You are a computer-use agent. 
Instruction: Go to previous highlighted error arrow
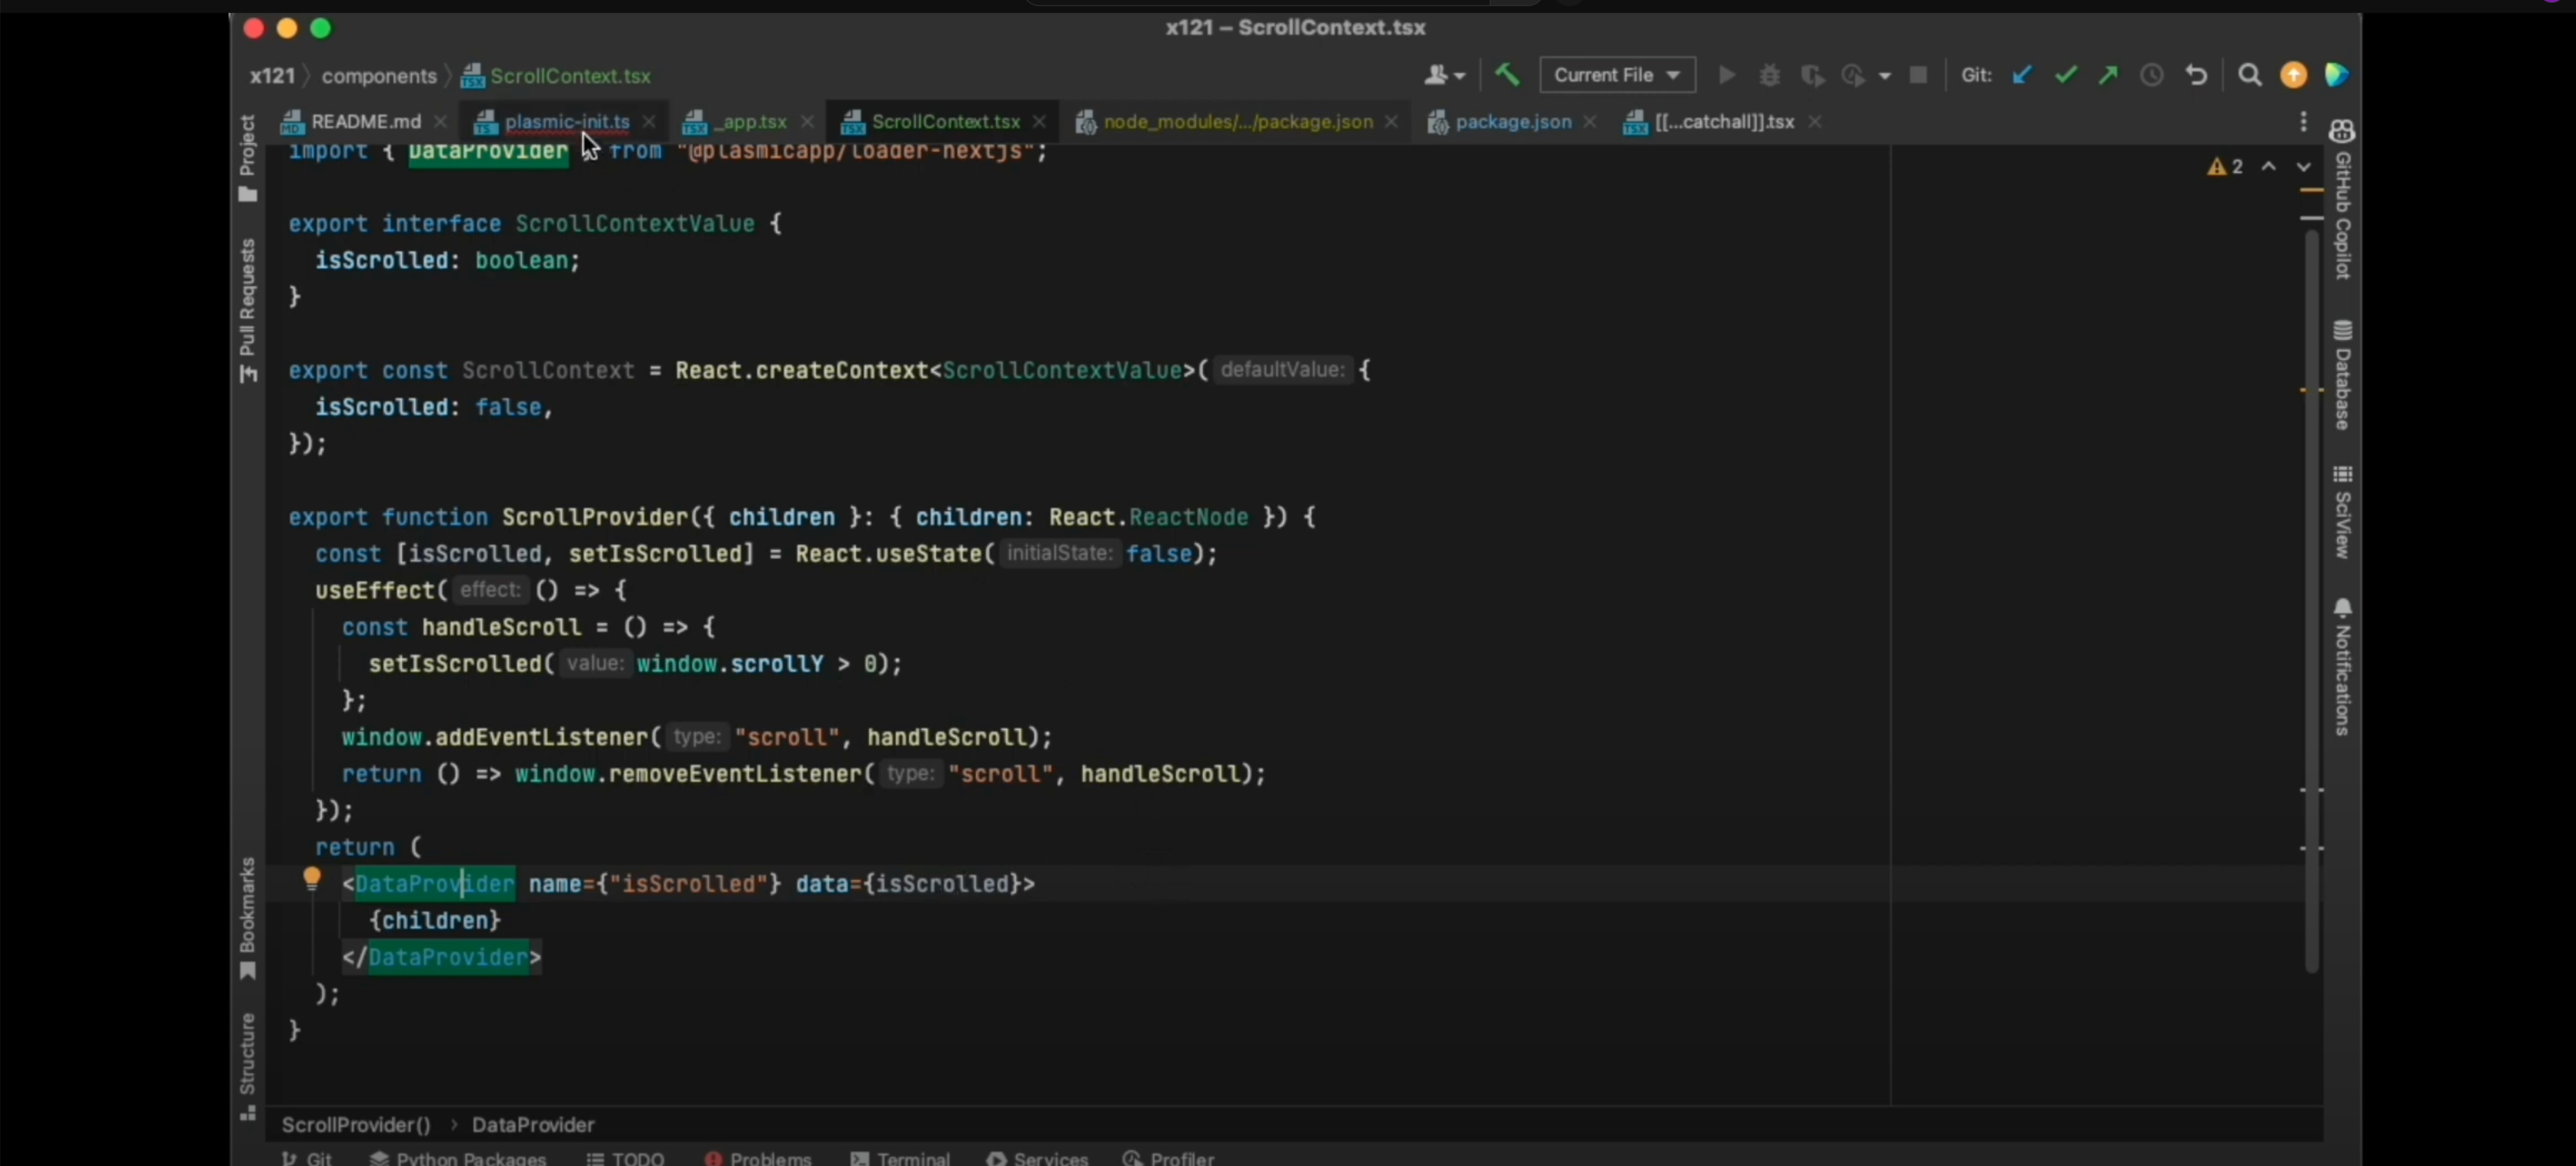point(2269,167)
